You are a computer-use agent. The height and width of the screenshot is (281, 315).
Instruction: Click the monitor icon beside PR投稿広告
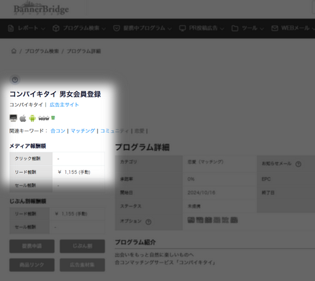pyautogui.click(x=182, y=28)
